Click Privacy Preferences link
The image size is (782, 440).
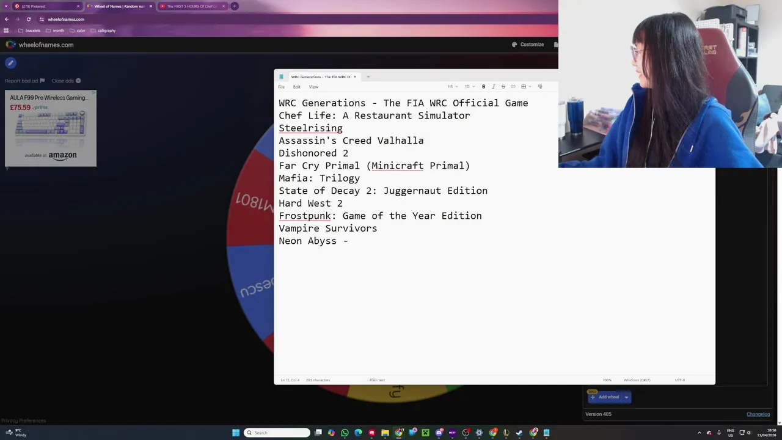pyautogui.click(x=23, y=420)
